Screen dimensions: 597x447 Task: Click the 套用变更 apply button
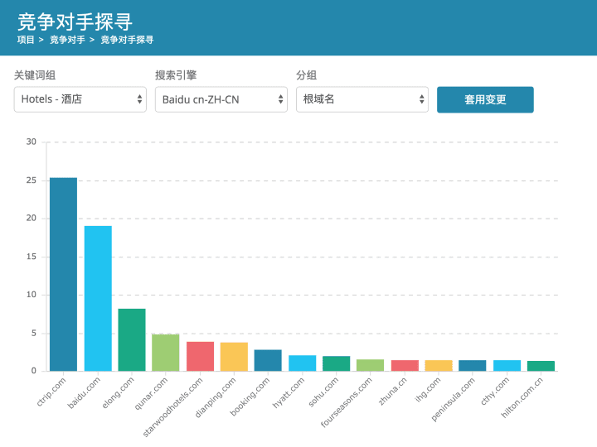tap(485, 99)
